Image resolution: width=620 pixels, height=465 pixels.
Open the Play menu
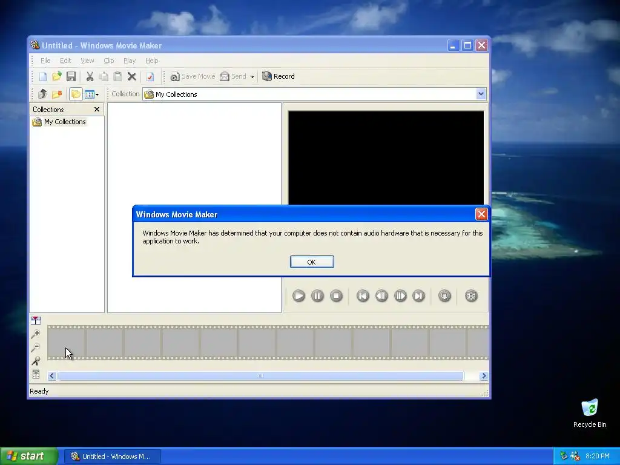[x=130, y=61]
